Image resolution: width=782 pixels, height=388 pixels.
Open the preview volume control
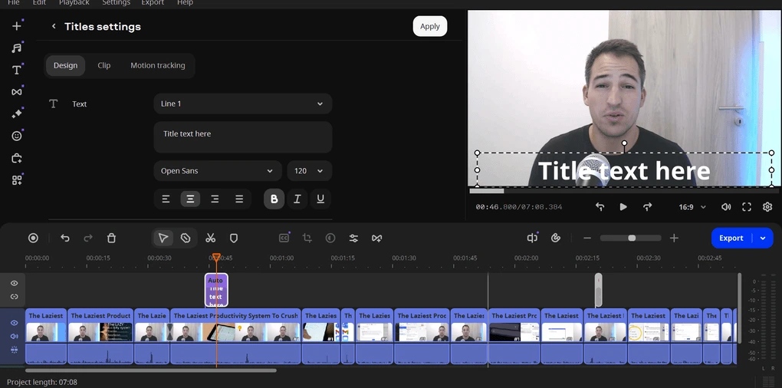726,207
